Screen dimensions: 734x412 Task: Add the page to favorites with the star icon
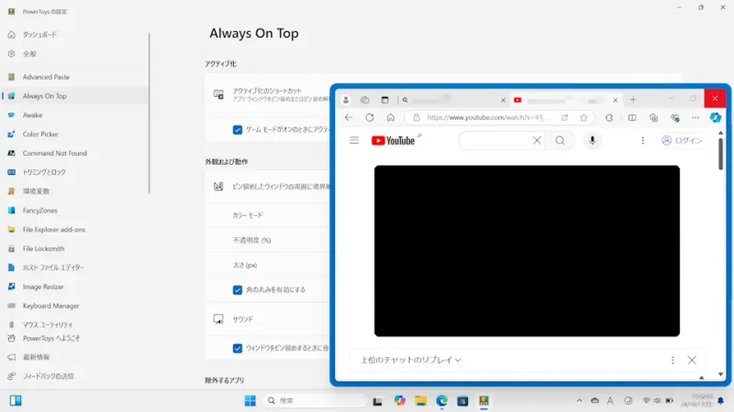584,117
